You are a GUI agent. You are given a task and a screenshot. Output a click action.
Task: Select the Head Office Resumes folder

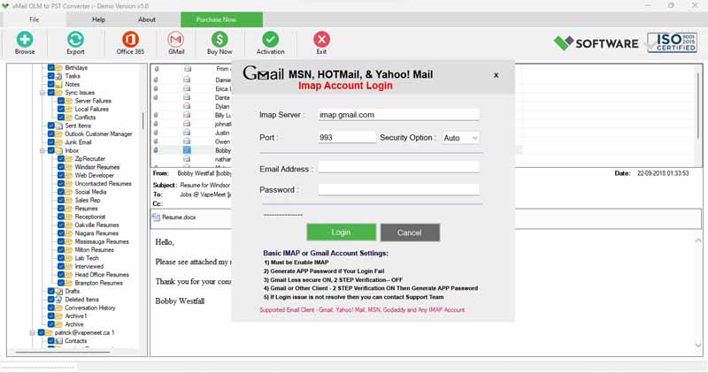[102, 275]
